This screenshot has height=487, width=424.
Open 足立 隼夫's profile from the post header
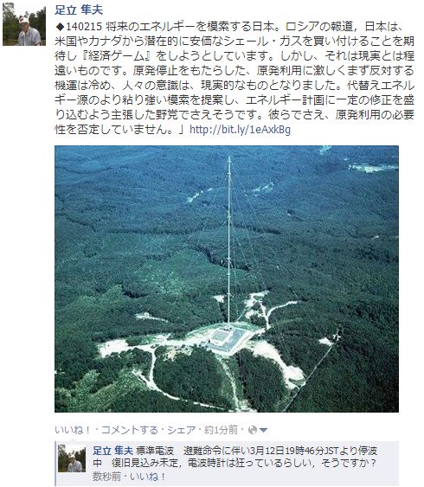(x=79, y=10)
